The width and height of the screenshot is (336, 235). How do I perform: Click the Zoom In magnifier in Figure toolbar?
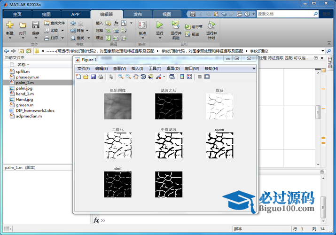click(x=121, y=77)
